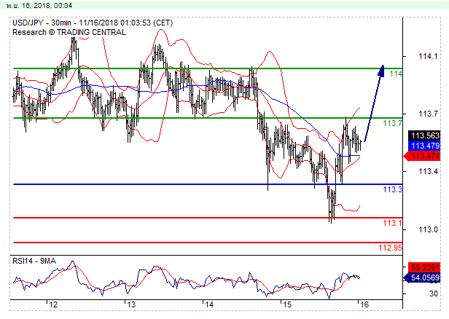Click the red 113.1 support level label
This screenshot has height=319, width=449.
(393, 223)
